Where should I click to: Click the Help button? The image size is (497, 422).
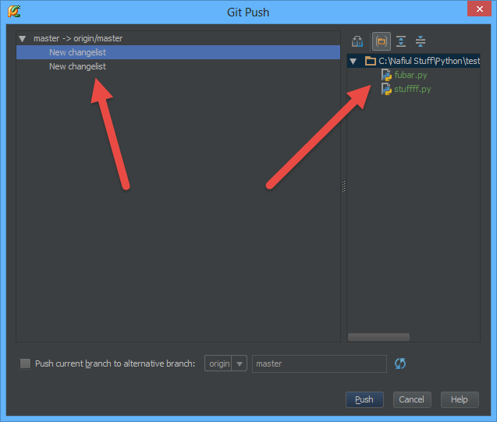[x=460, y=399]
